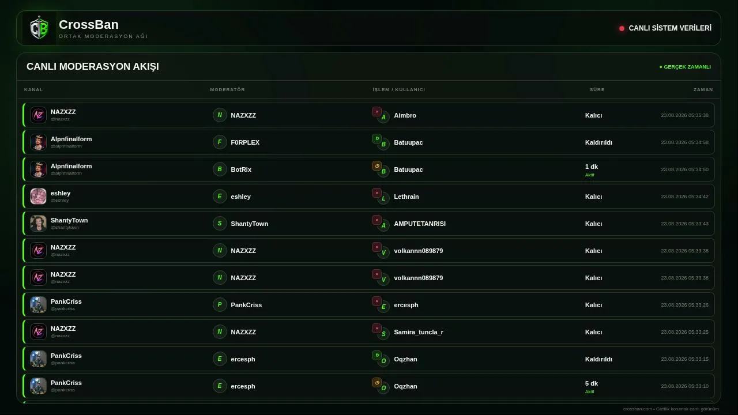The image size is (738, 415).
Task: Click the BotRix moderator avatar badge
Action: 220,169
